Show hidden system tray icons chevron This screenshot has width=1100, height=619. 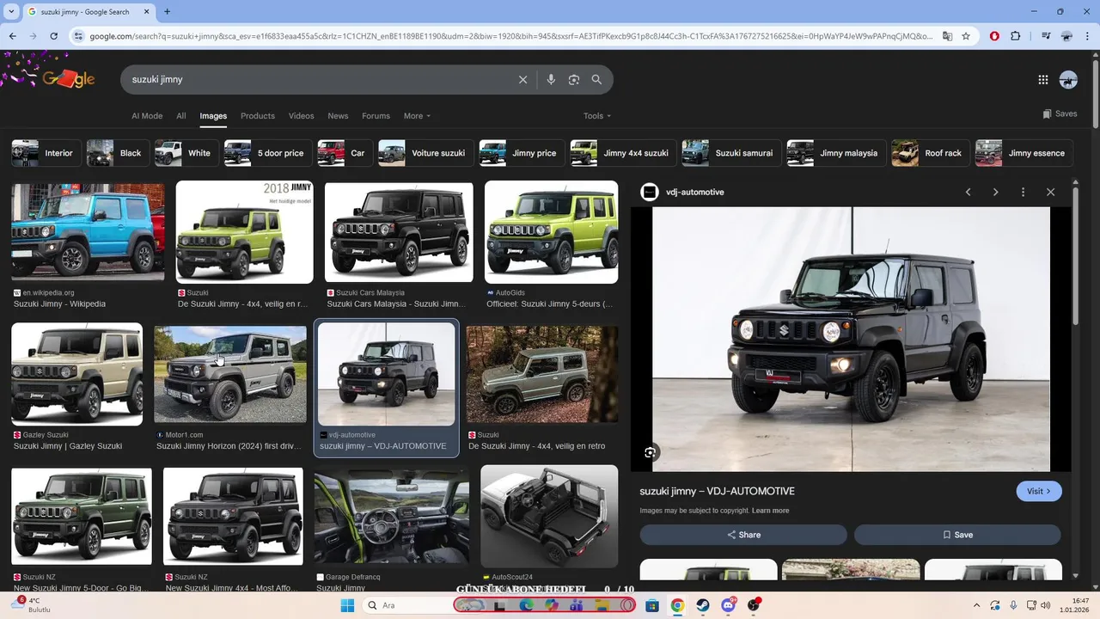coord(976,605)
